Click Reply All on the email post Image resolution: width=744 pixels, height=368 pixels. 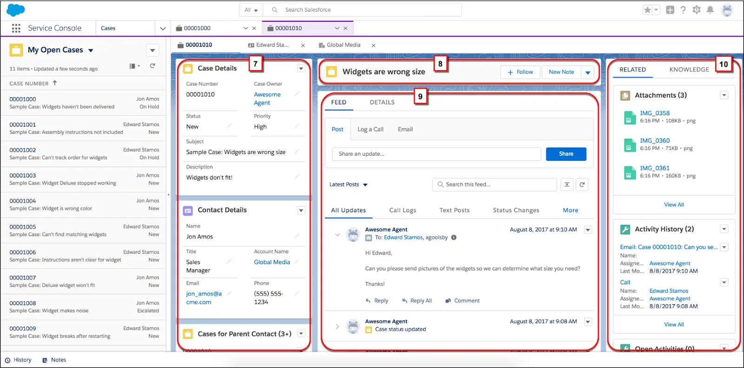pos(417,301)
